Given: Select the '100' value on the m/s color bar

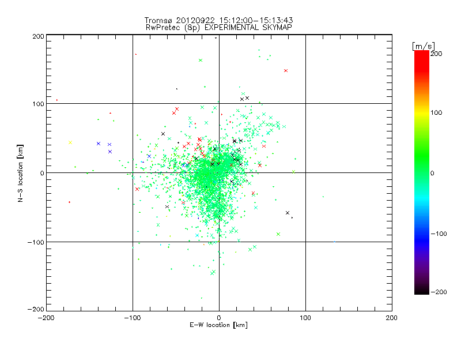Looking at the screenshot, I should (436, 112).
